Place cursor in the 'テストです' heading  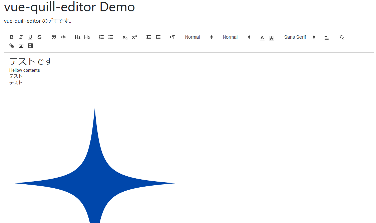tap(31, 61)
